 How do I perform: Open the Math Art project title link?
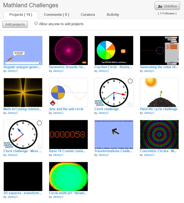pos(22,109)
